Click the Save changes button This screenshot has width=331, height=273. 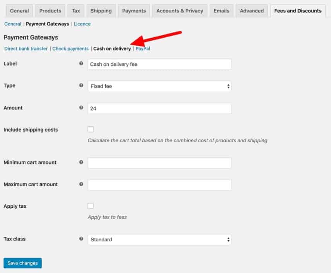click(22, 263)
